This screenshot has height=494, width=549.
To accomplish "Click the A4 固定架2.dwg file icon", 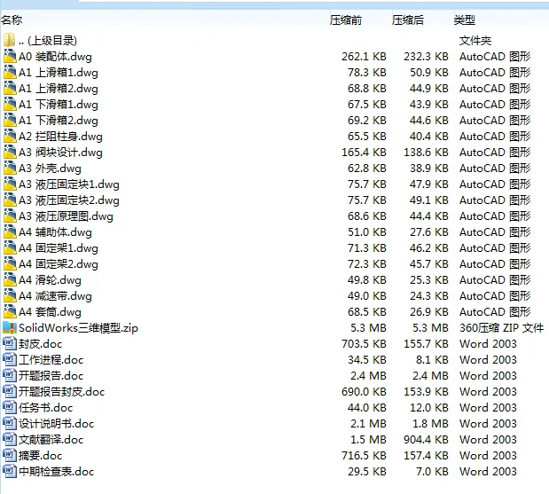I will (x=10, y=264).
